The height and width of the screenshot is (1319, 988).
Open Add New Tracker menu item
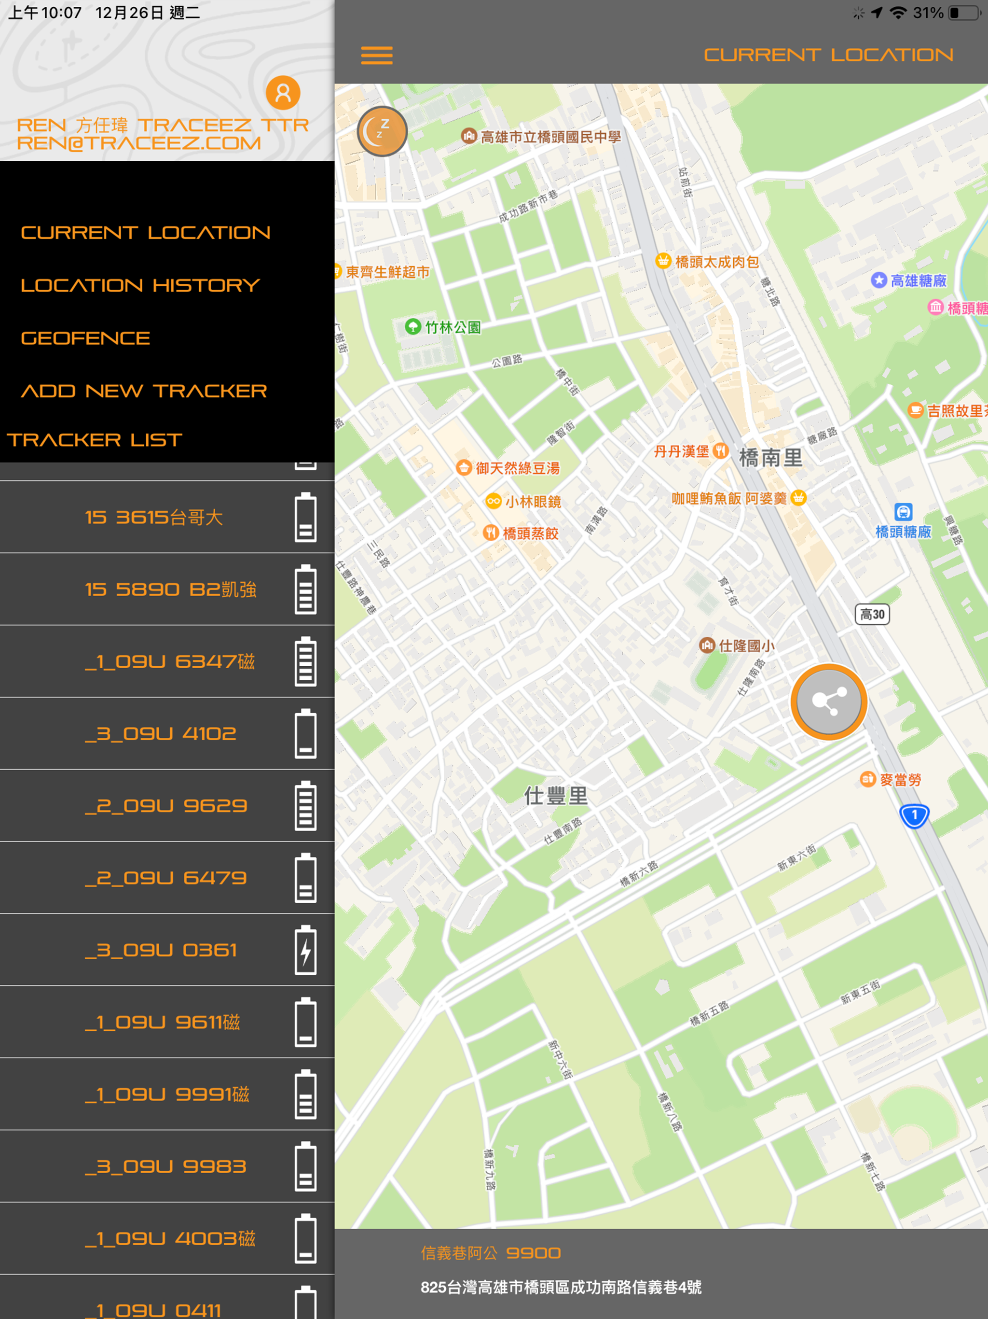[x=144, y=391]
